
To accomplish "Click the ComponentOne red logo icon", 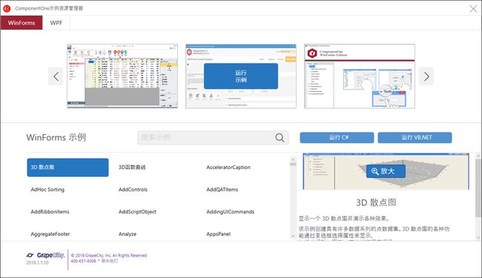I will [x=7, y=9].
